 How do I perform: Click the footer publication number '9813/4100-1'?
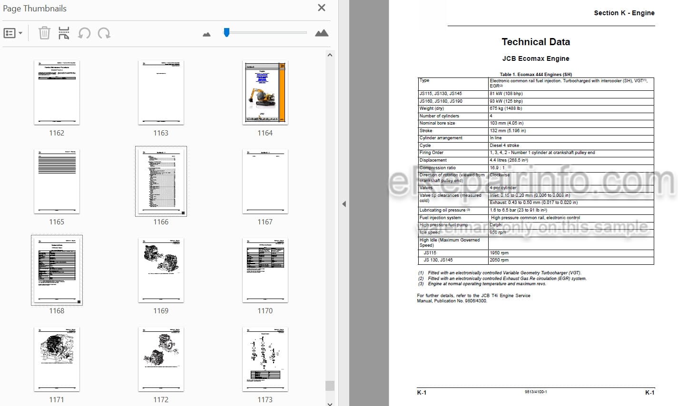pyautogui.click(x=536, y=392)
